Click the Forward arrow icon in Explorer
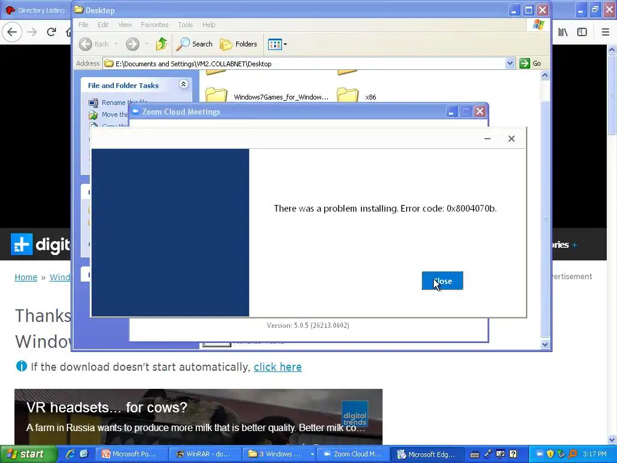Image resolution: width=617 pixels, height=463 pixels. [133, 44]
